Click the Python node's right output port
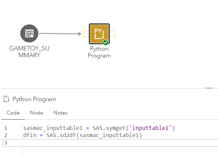The image size is (218, 157). click(x=113, y=34)
